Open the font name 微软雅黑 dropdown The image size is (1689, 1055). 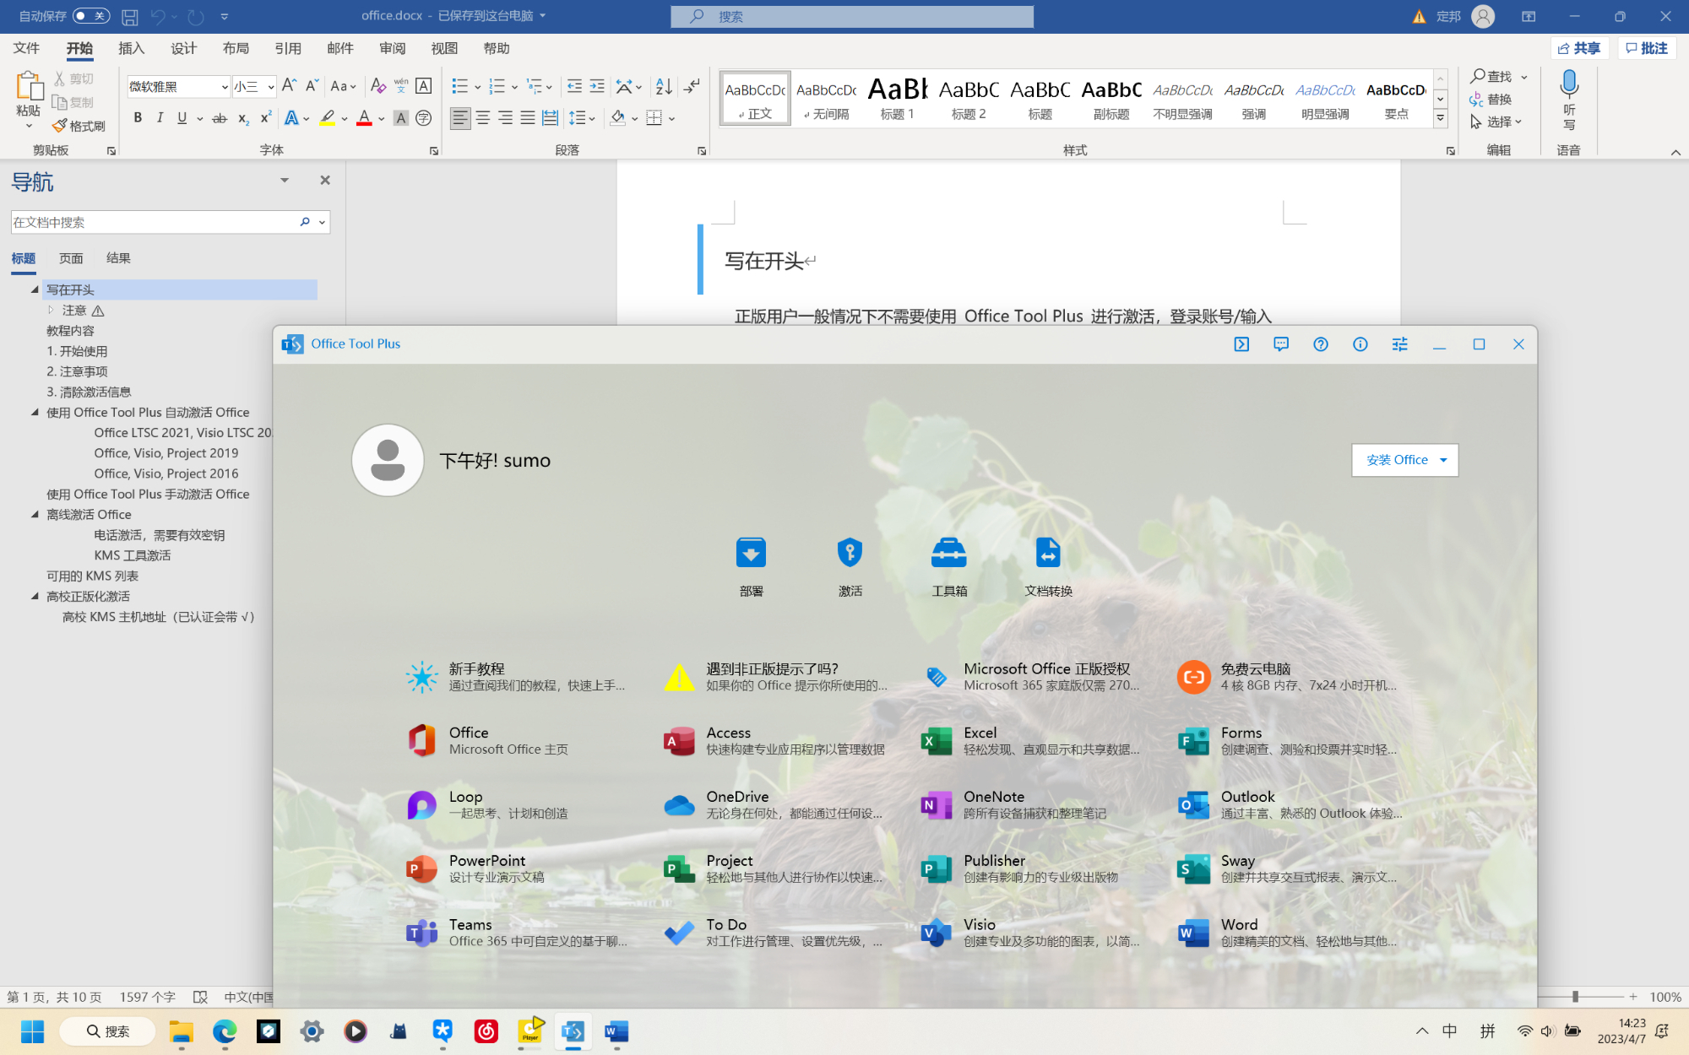click(x=224, y=86)
